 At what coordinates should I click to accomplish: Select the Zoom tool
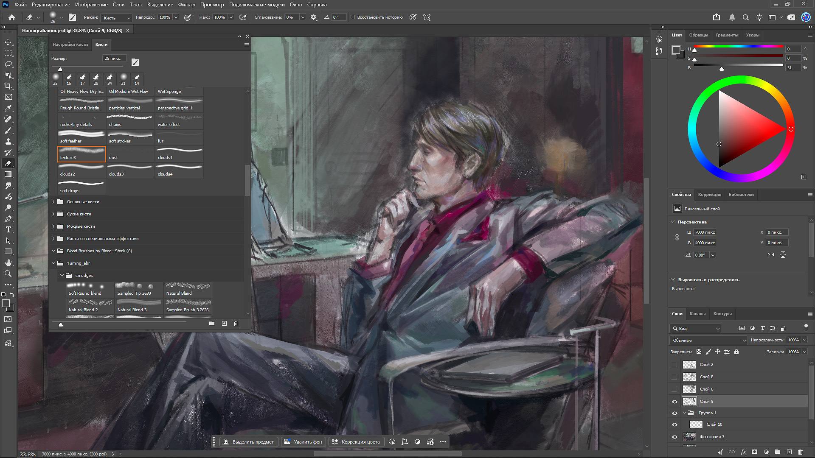8,274
